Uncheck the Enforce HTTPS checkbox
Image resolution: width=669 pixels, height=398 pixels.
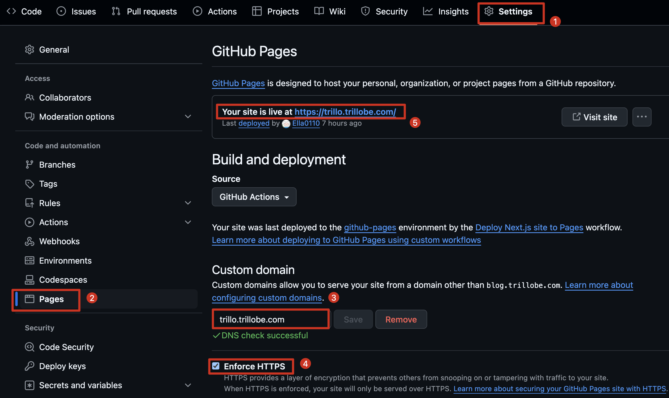click(x=216, y=366)
